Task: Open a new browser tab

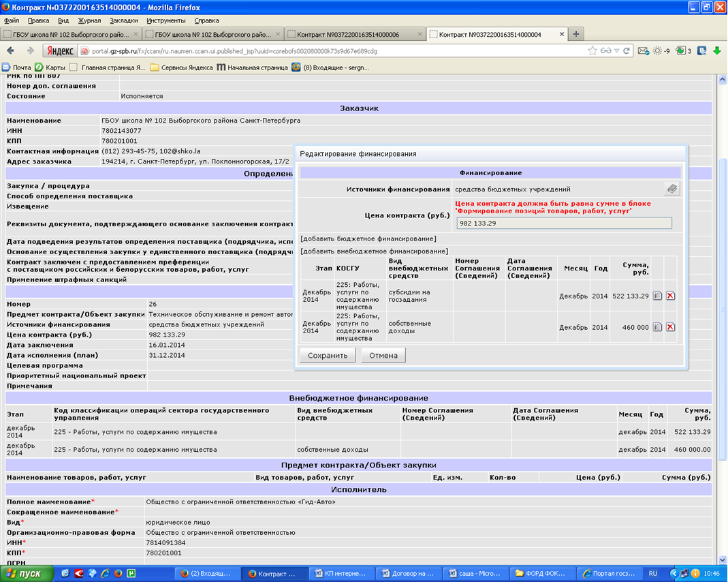Action: coord(575,34)
